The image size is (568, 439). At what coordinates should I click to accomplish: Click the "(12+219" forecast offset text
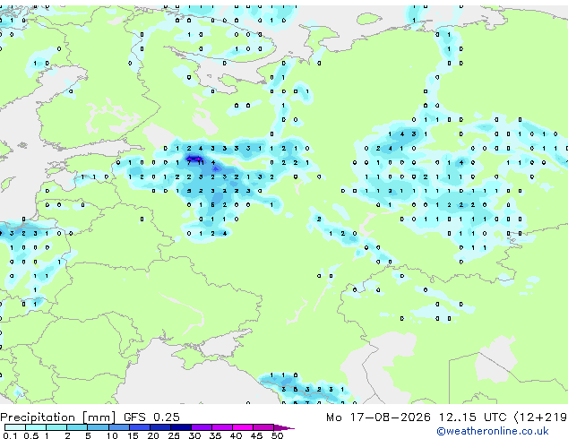(x=540, y=417)
